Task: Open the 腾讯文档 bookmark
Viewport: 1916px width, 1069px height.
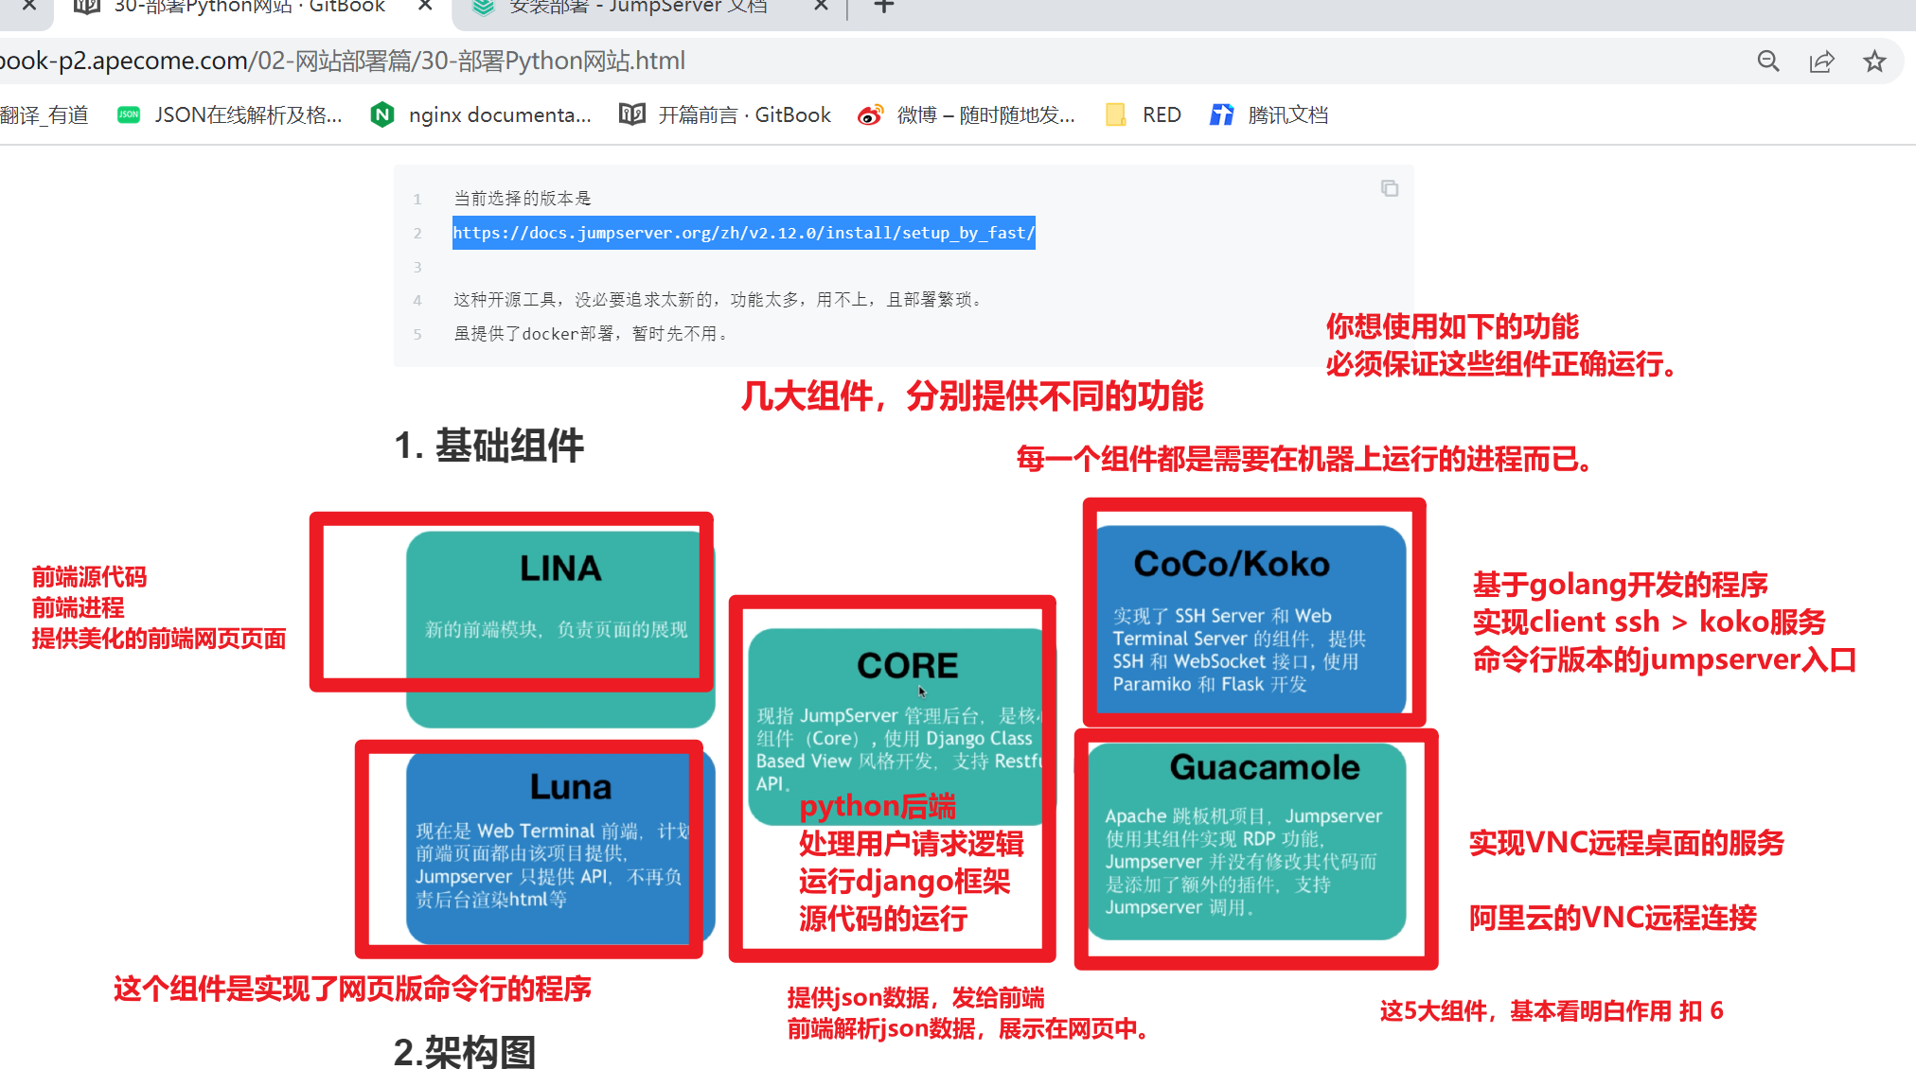Action: tap(1269, 115)
